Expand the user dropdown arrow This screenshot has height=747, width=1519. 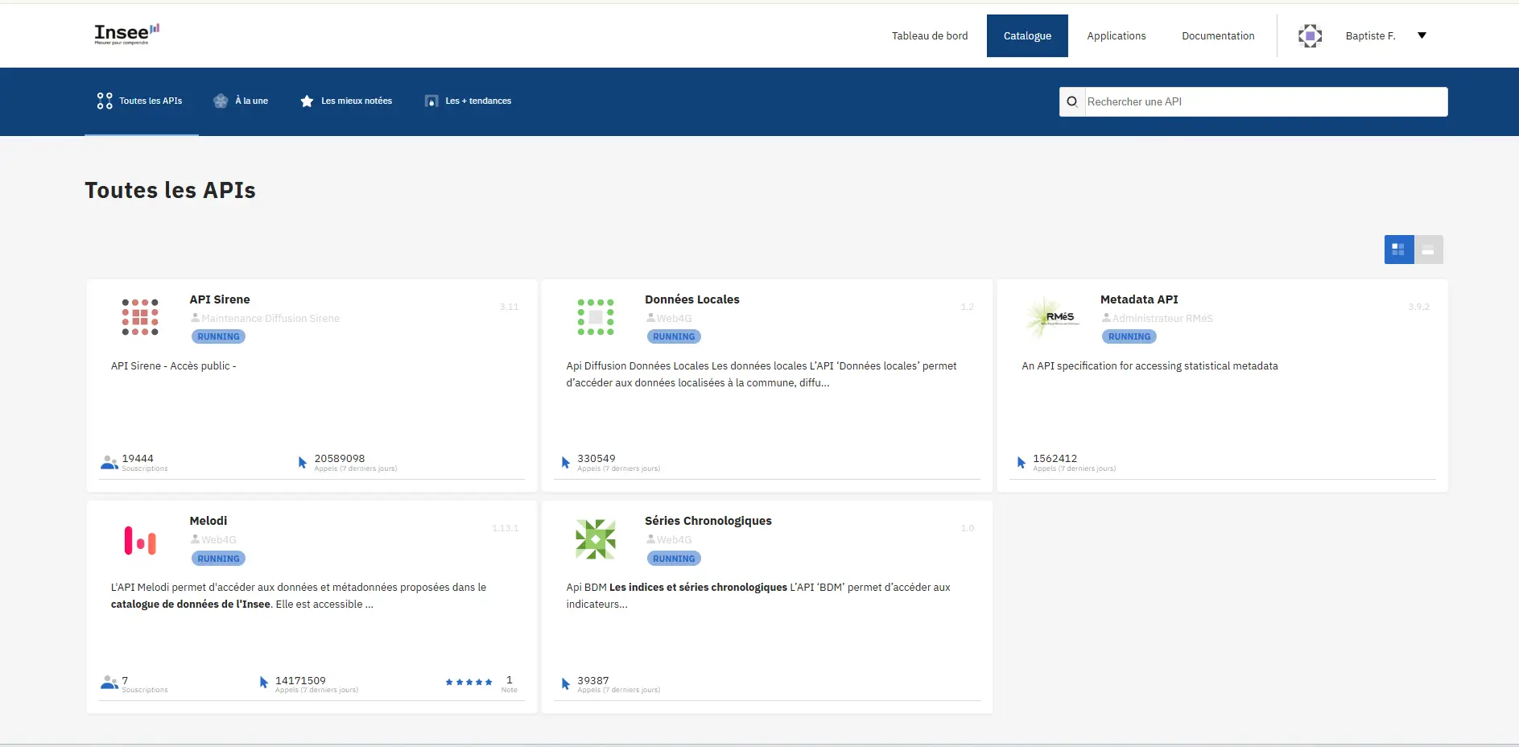coord(1422,35)
